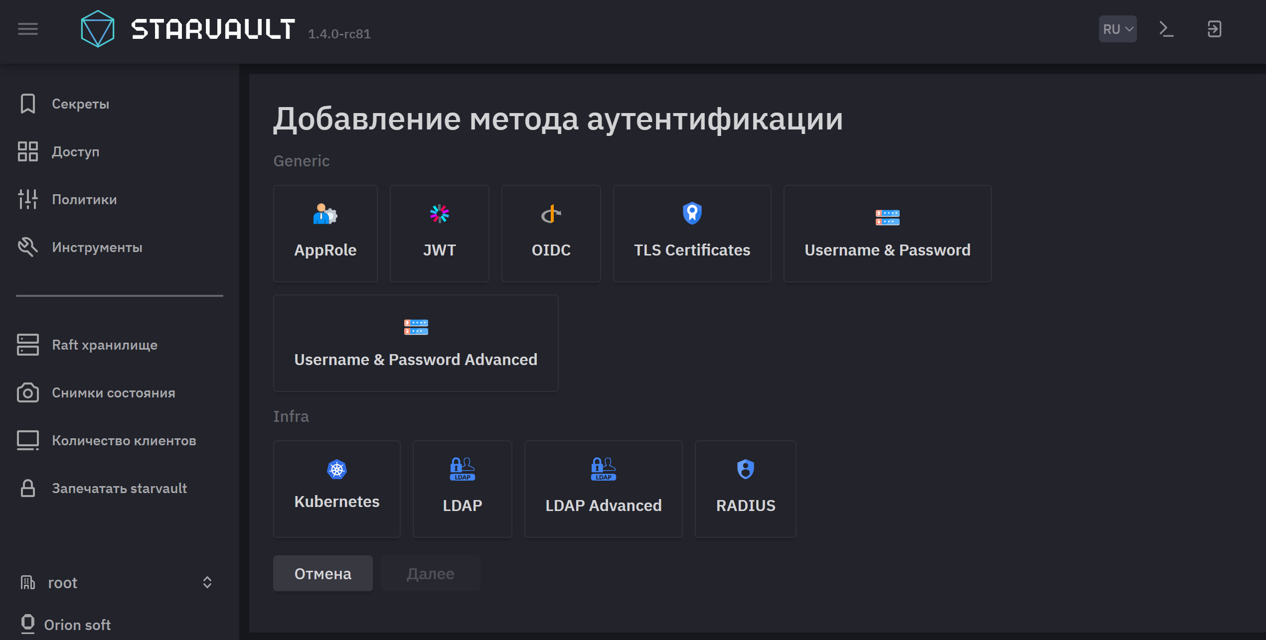Choose the plain LDAP card label
1266x640 pixels.
click(463, 505)
